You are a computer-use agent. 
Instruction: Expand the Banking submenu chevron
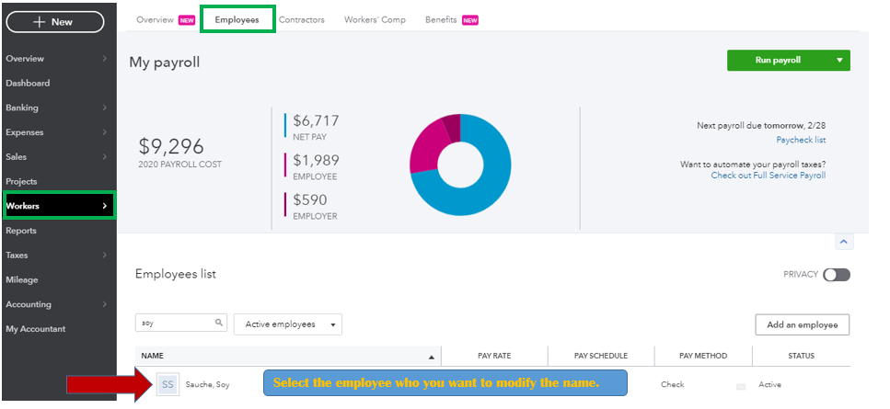(x=104, y=108)
